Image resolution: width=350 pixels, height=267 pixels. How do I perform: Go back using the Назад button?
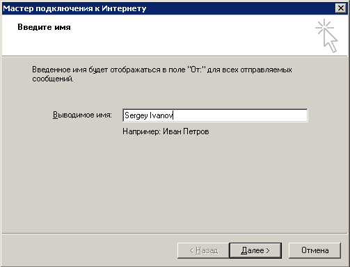tap(203, 250)
